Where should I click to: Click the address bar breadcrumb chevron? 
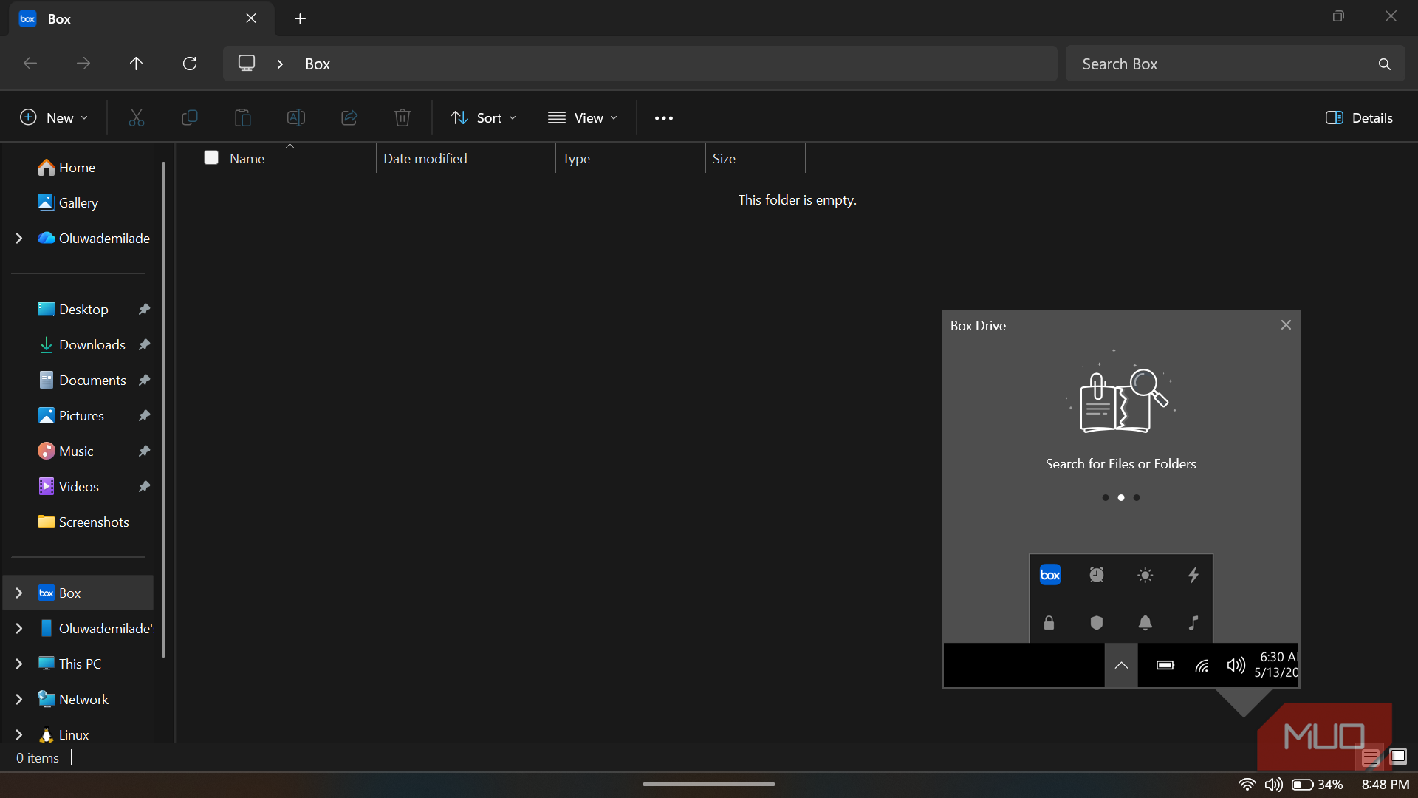coord(280,64)
